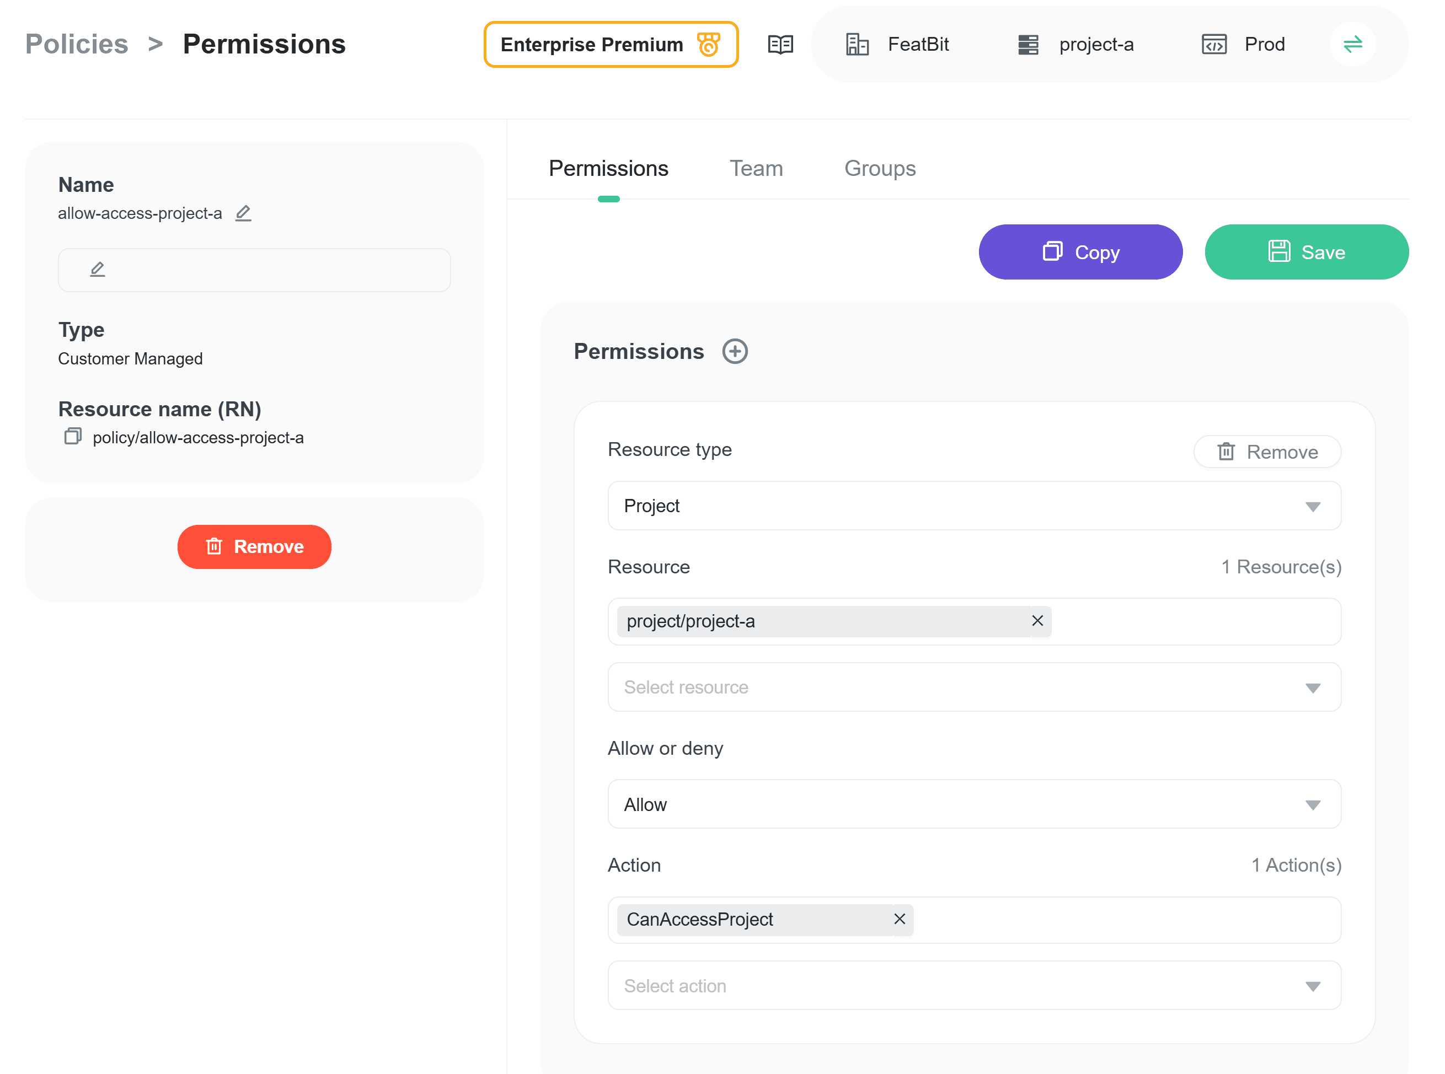Click the edit description pencil icon
Screen dimensions: 1445x1074
(98, 269)
